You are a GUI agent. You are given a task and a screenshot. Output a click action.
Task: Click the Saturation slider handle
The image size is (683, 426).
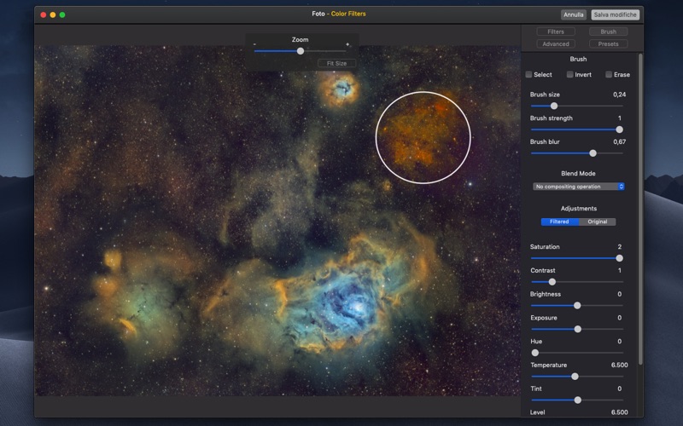point(620,258)
